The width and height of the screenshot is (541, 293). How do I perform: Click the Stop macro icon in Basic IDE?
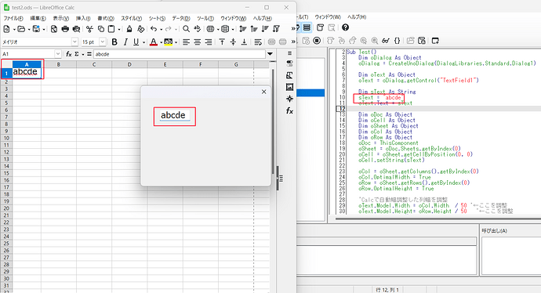317,41
